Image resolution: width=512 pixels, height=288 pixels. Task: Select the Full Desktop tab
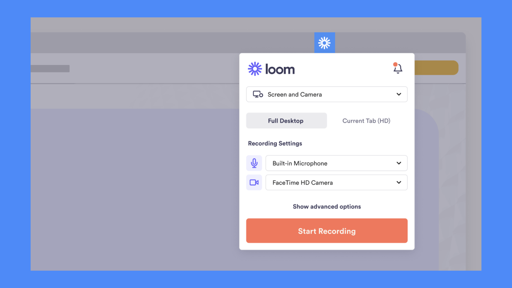coord(286,121)
